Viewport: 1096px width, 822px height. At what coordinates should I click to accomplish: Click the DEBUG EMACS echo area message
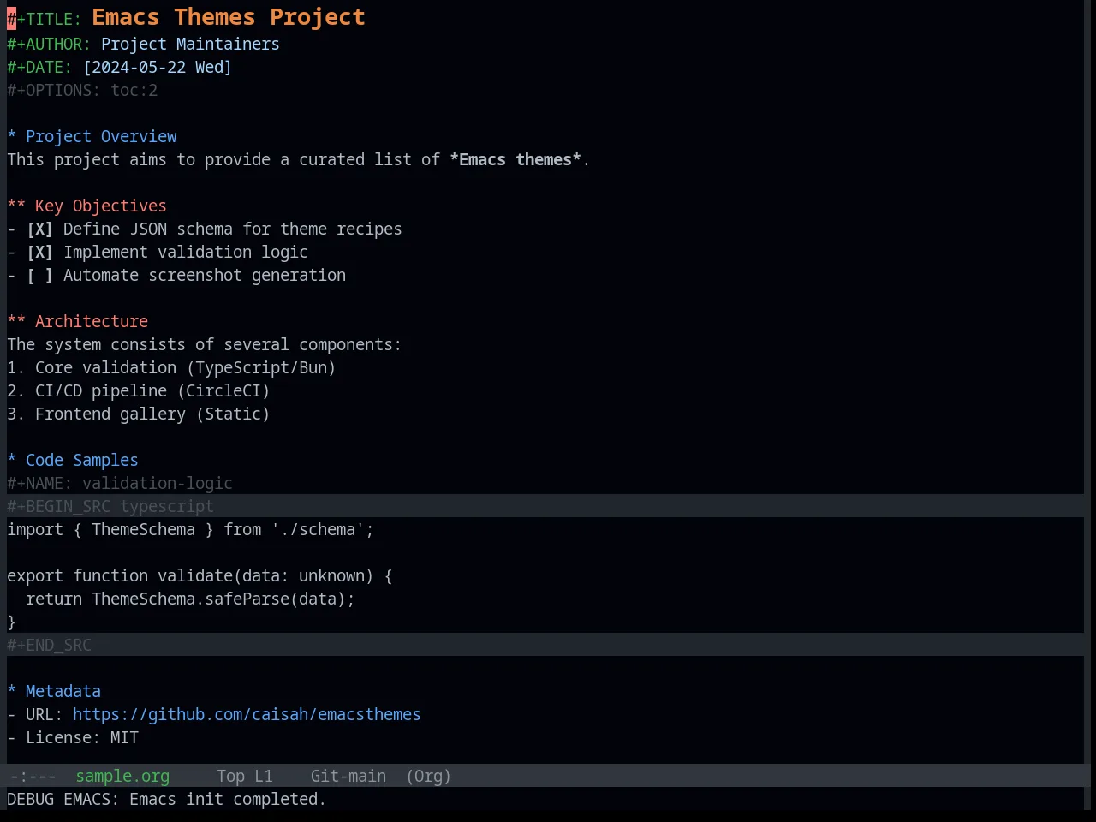166,800
